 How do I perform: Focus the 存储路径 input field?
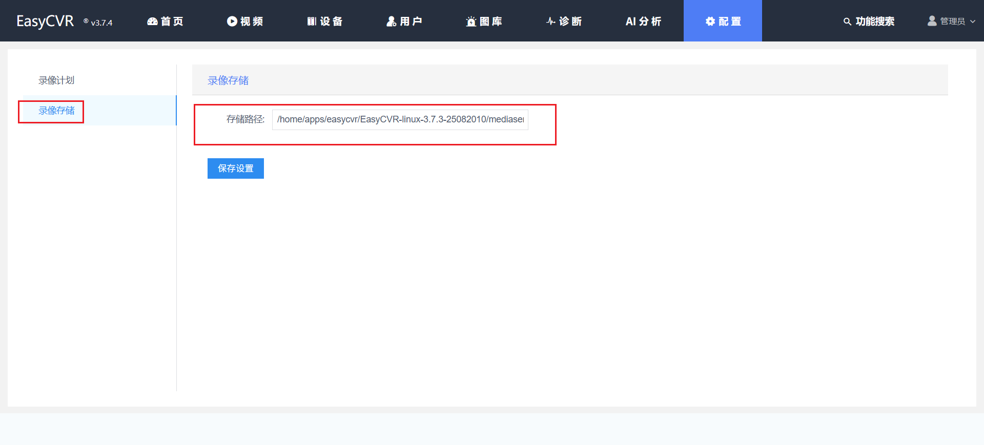[400, 119]
